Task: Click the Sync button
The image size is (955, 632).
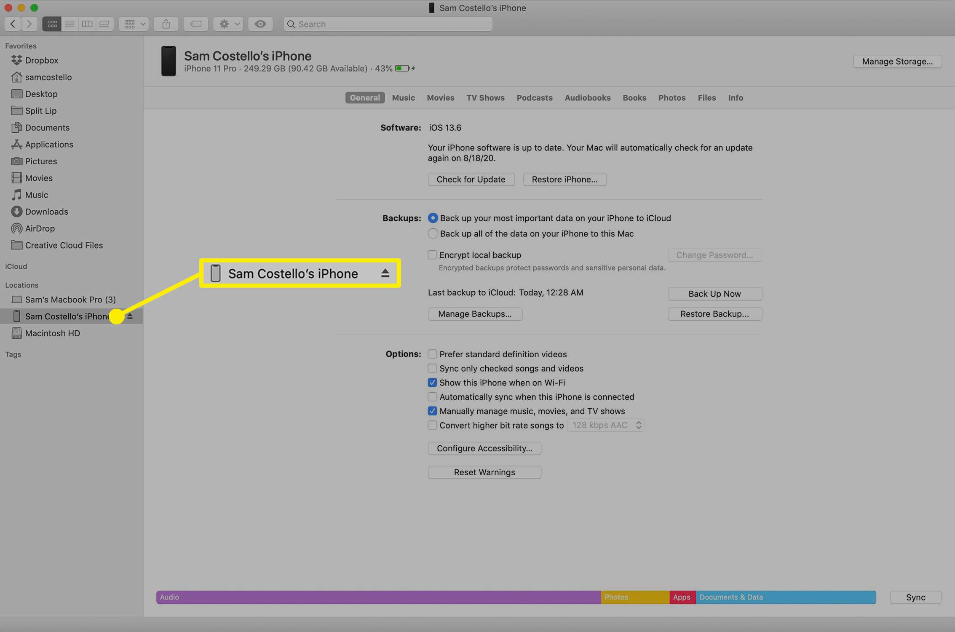Action: click(x=915, y=597)
